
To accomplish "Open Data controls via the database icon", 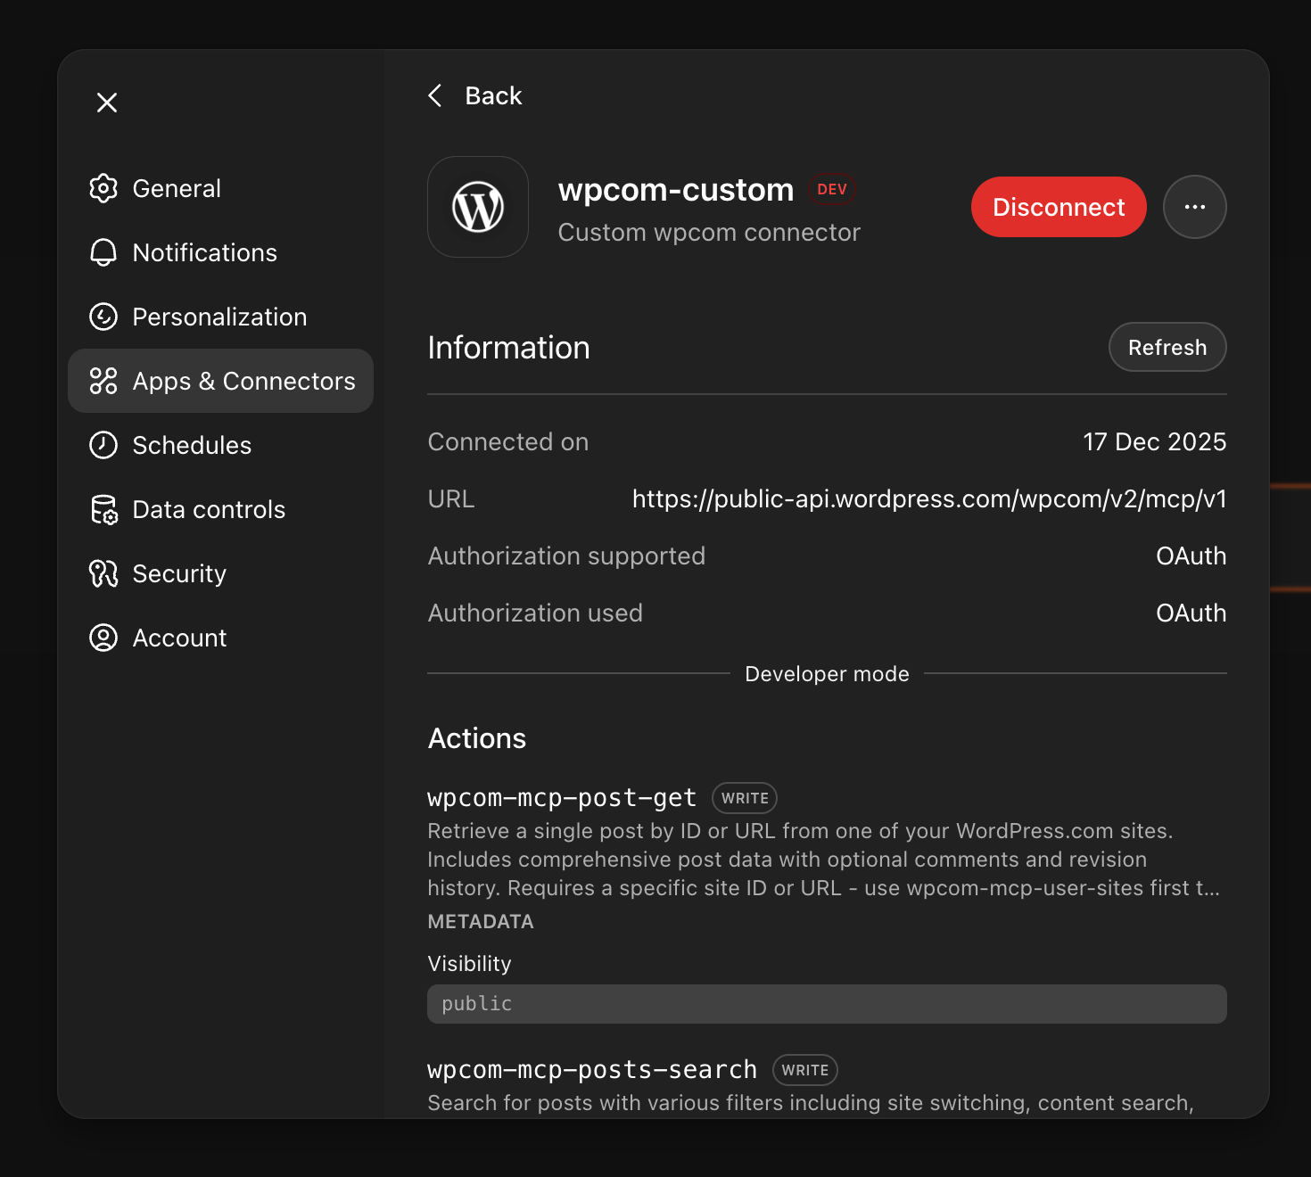I will click(103, 509).
